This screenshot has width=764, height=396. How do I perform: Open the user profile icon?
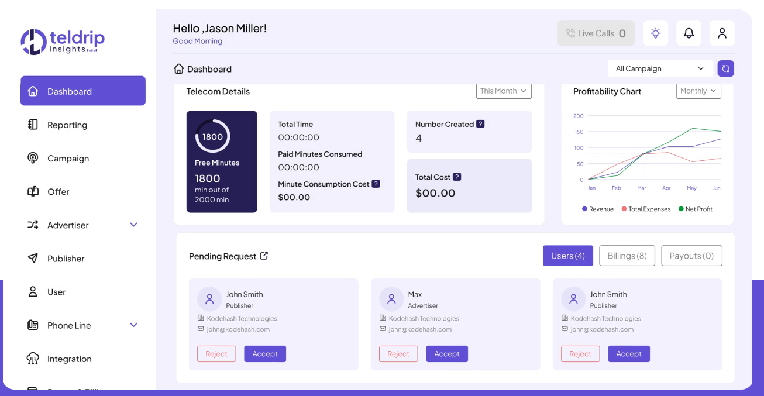pyautogui.click(x=722, y=33)
